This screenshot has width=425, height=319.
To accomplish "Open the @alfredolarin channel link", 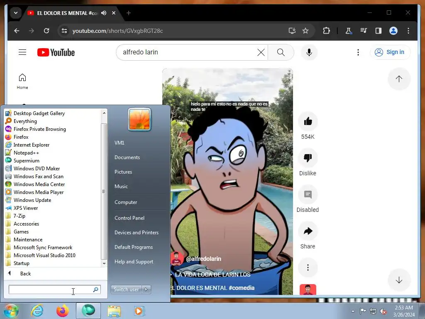I will point(203,259).
